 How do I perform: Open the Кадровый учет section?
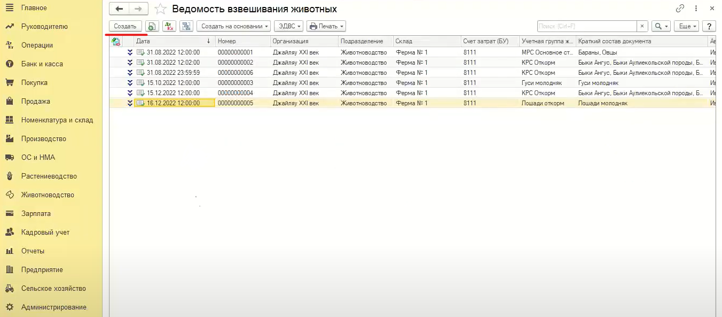45,233
